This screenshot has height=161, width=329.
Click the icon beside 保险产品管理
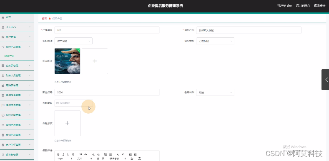3,47
